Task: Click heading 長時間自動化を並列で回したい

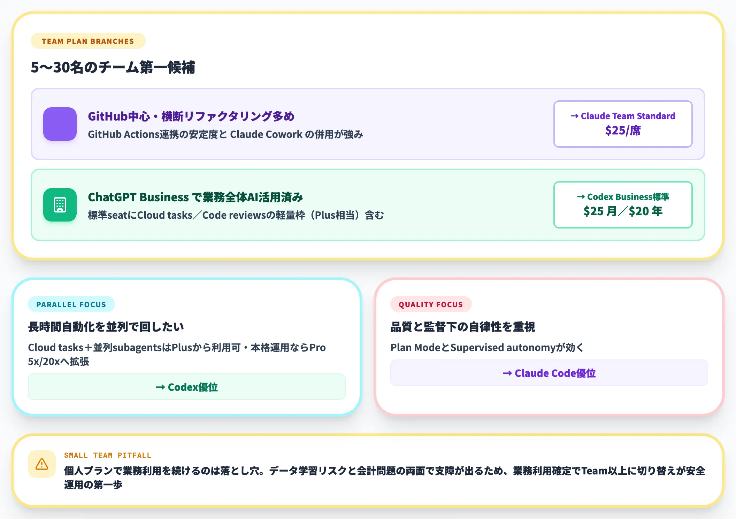Action: click(x=106, y=327)
